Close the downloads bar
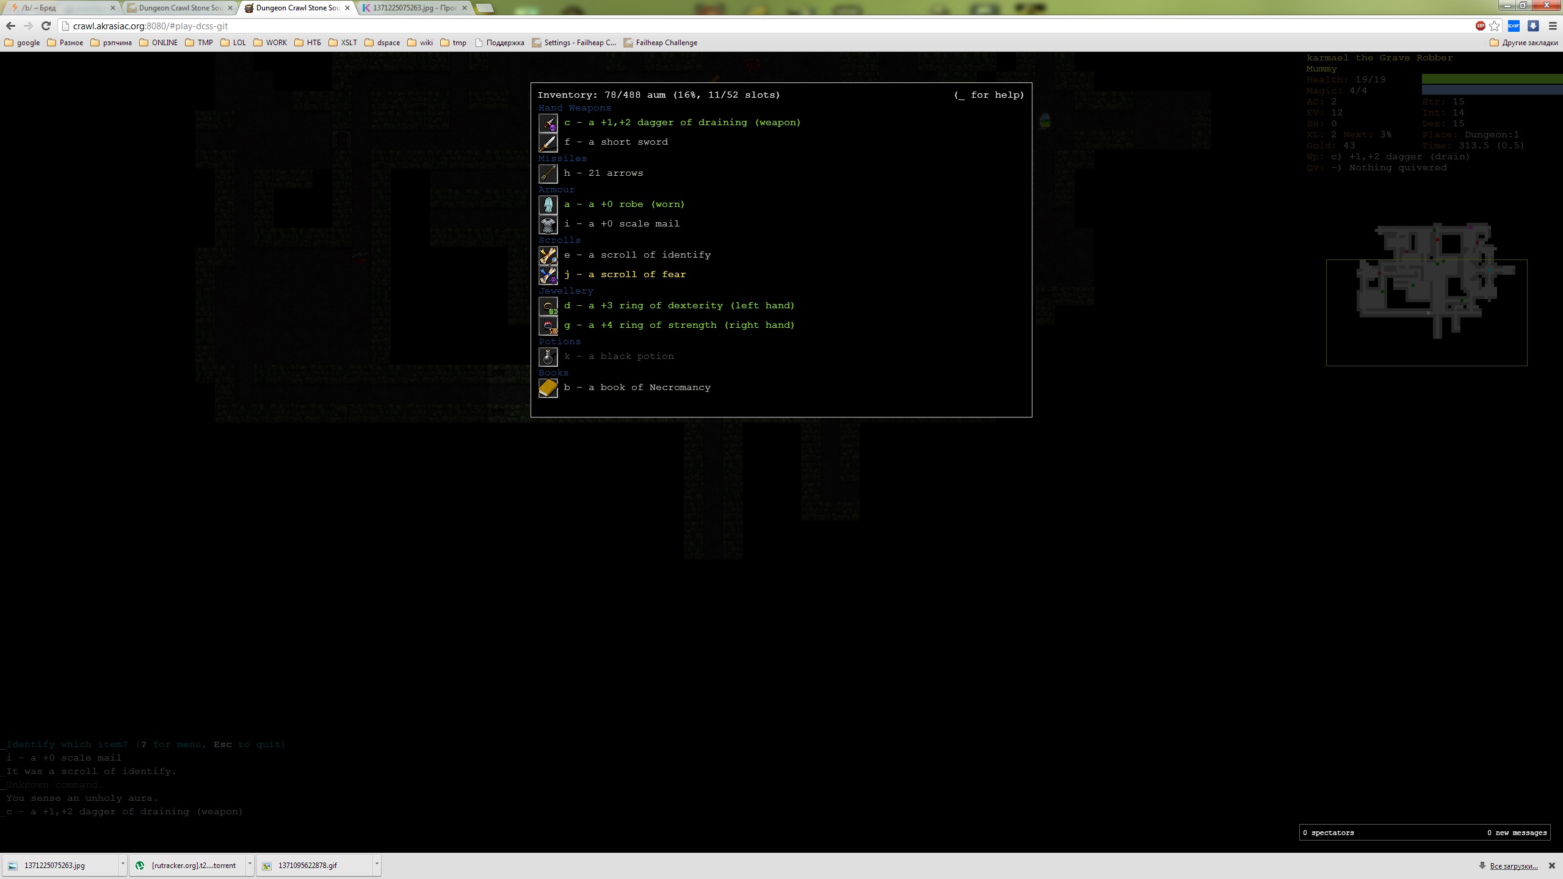The width and height of the screenshot is (1563, 879). [1551, 866]
